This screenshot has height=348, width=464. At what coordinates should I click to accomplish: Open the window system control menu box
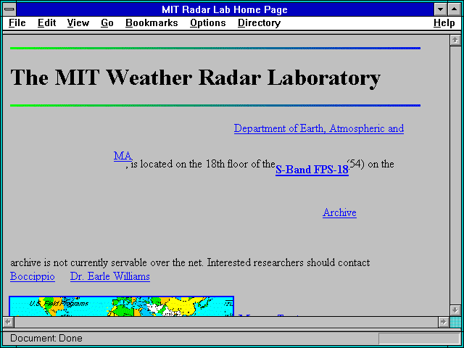9,9
